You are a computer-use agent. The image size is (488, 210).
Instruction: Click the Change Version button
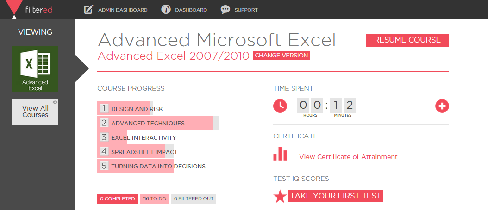281,56
